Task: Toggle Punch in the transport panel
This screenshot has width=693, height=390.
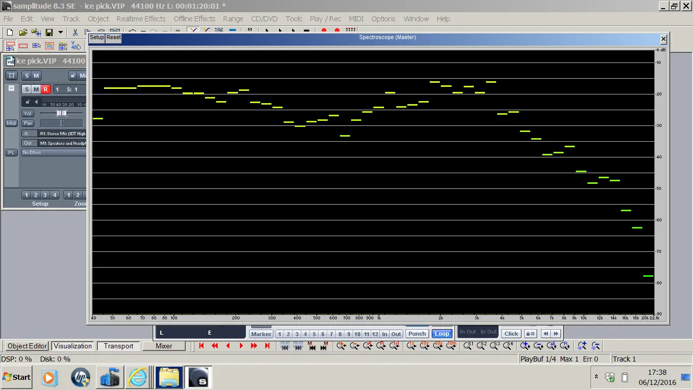Action: (x=417, y=334)
